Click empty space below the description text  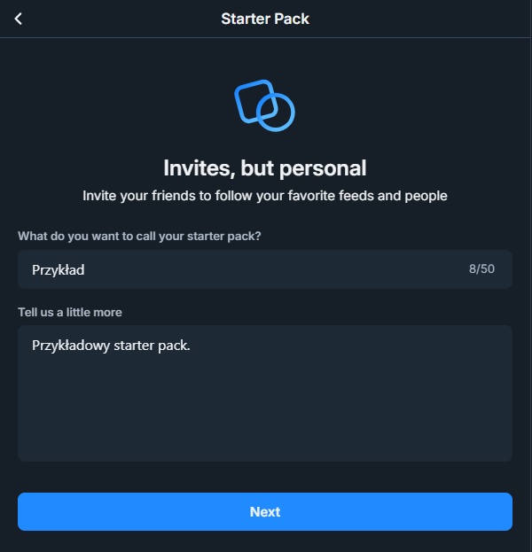(x=264, y=416)
